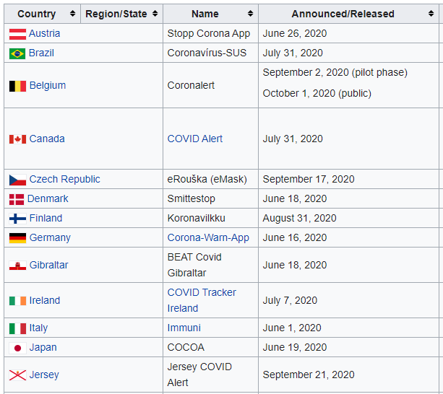Viewport: 443px width, 394px height.
Task: Click the Canada flag icon
Action: [x=17, y=139]
